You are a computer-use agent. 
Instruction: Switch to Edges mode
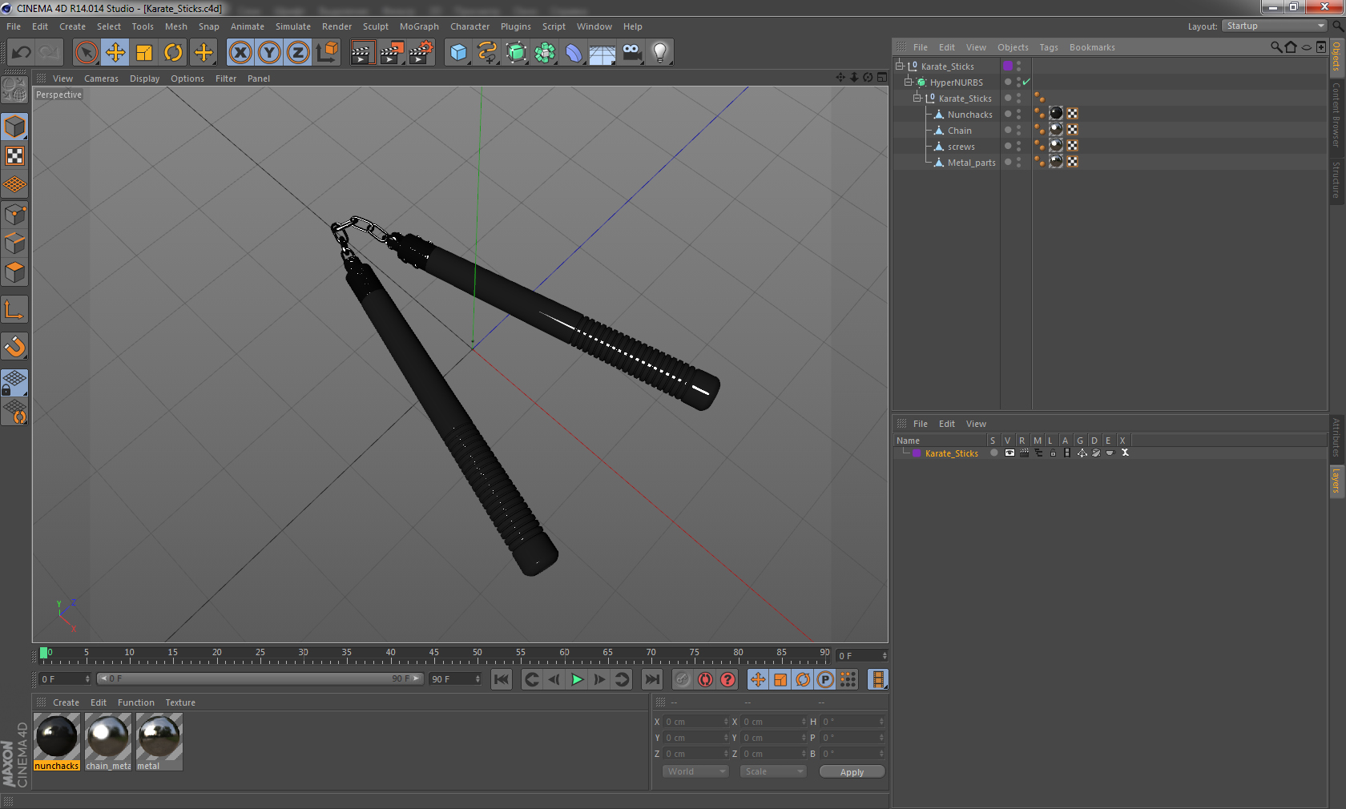(14, 244)
